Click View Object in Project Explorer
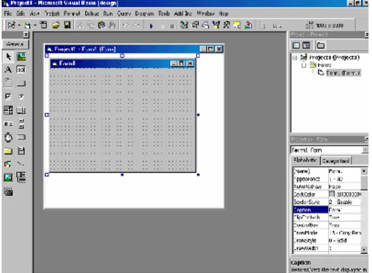372x273 pixels. (x=306, y=45)
